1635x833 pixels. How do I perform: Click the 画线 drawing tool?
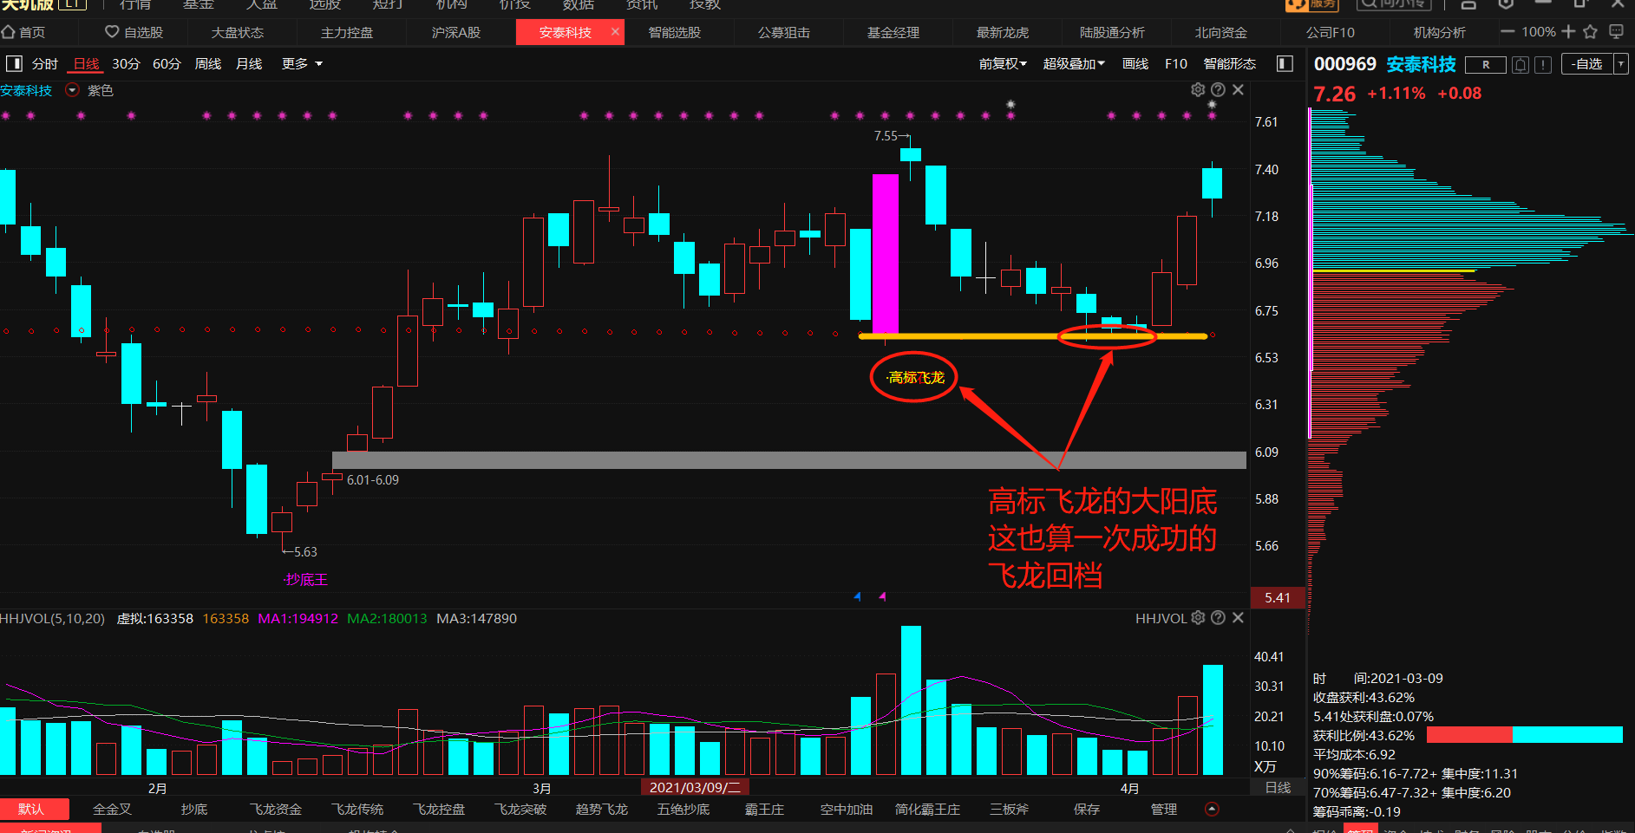click(x=1135, y=63)
